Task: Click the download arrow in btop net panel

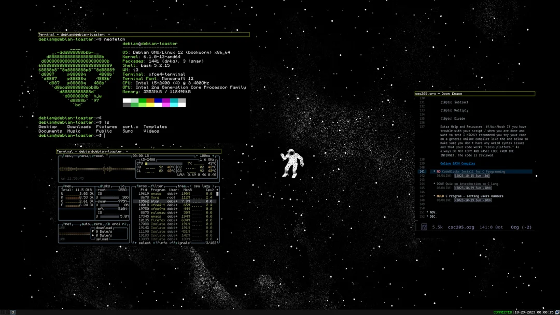Action: [x=93, y=231]
